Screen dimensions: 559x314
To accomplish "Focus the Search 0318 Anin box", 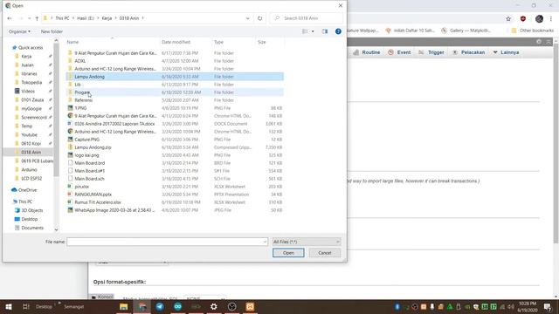I will [307, 18].
